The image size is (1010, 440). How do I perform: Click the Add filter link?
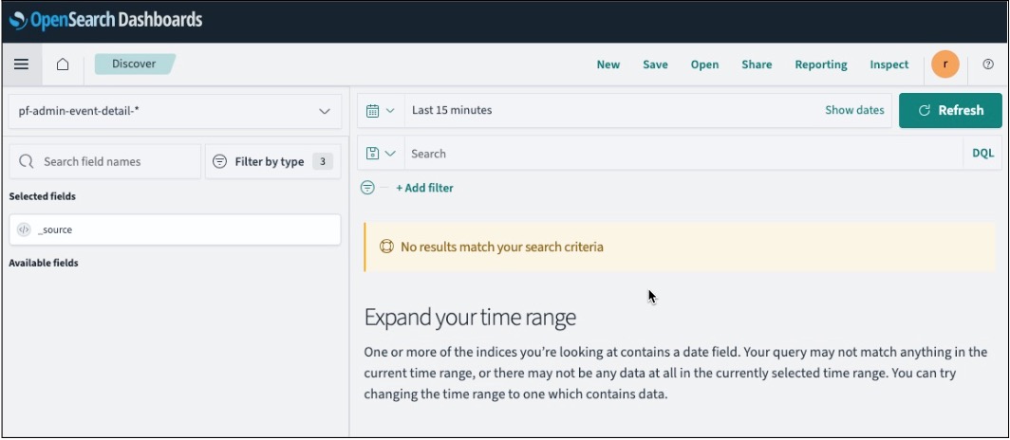pyautogui.click(x=424, y=188)
